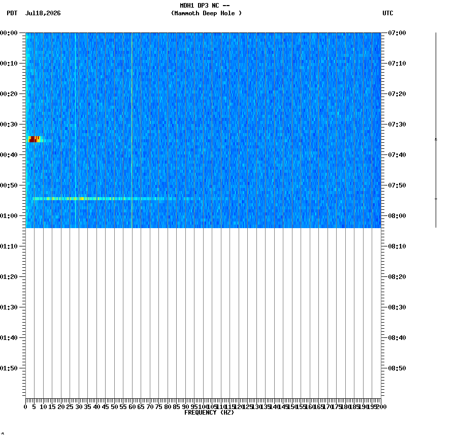The image size is (458, 439).
Task: Click the lower event tick on the right-side line
Action: 436,199
